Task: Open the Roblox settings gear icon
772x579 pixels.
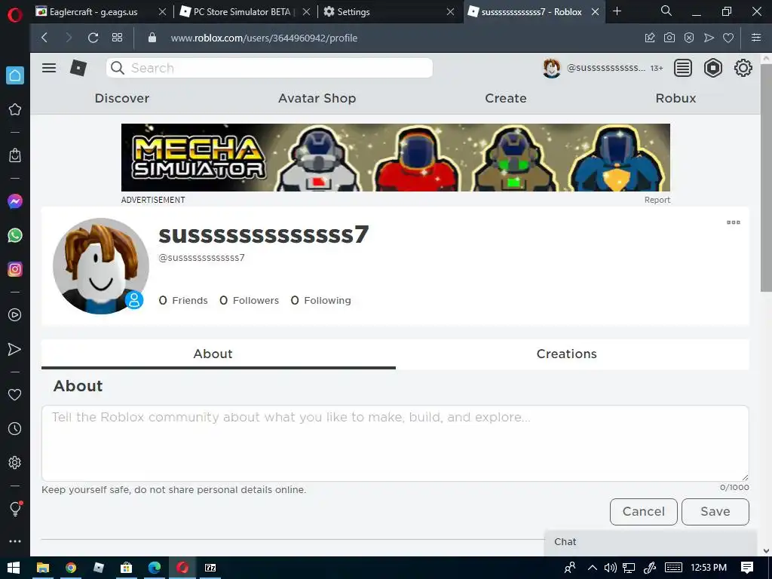Action: (743, 68)
